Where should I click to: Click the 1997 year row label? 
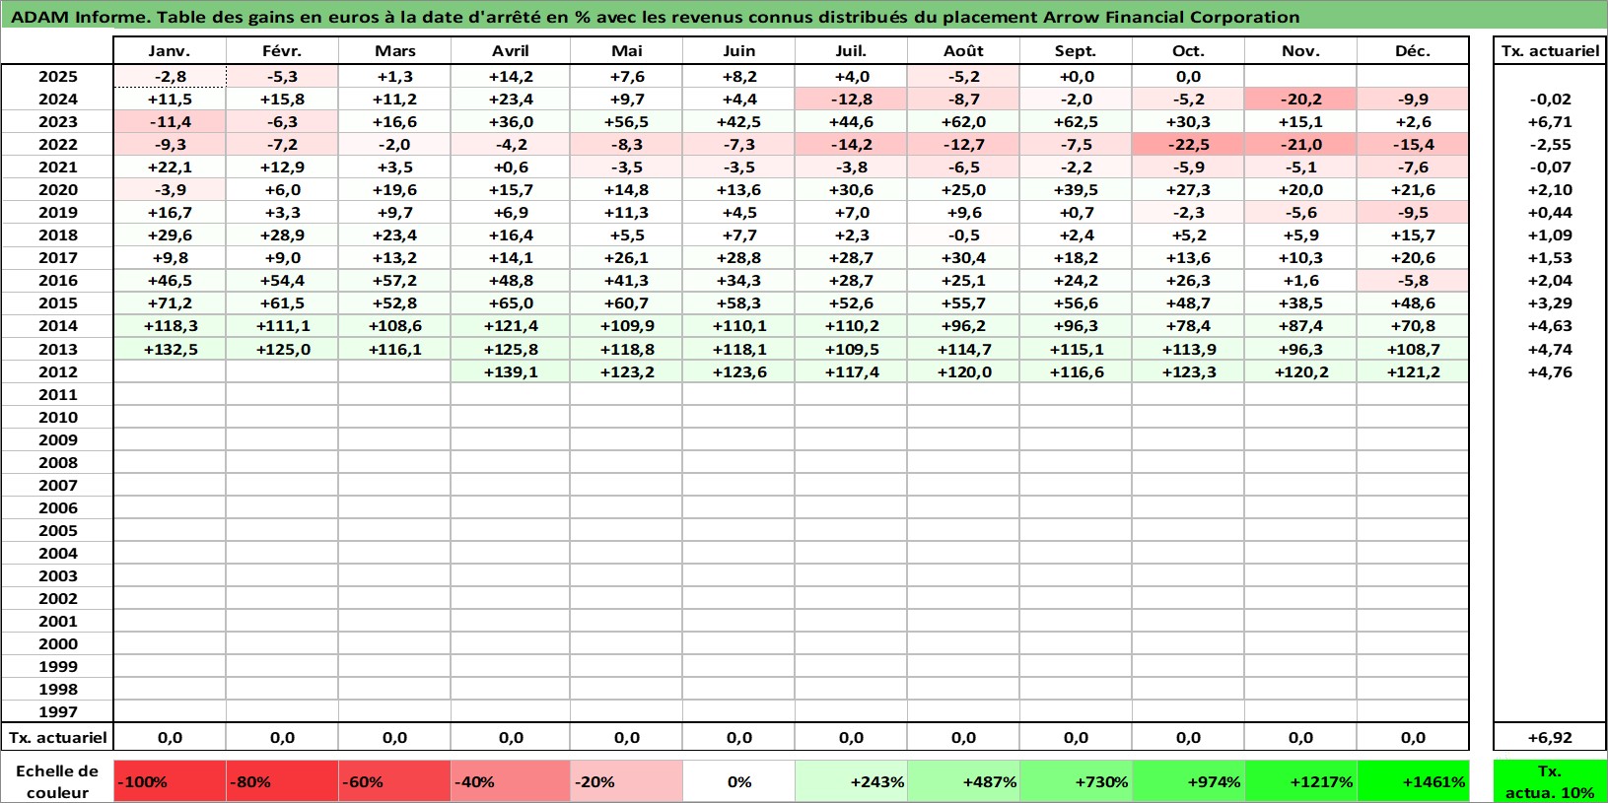tap(57, 711)
